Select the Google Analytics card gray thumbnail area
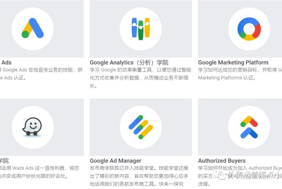Viewport: 282px width, 189px height. click(x=141, y=29)
